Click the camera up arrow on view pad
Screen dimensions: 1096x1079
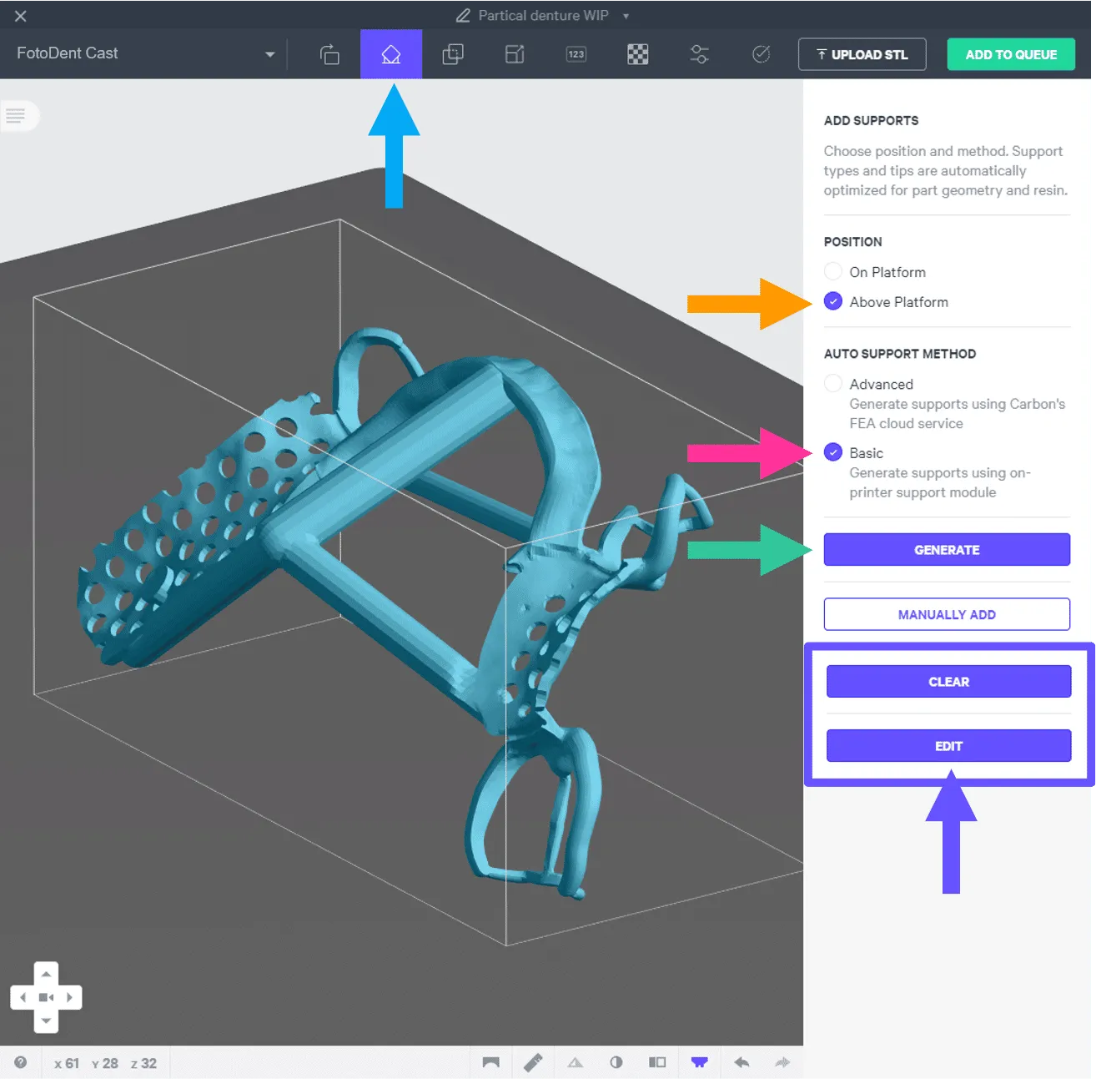46,974
